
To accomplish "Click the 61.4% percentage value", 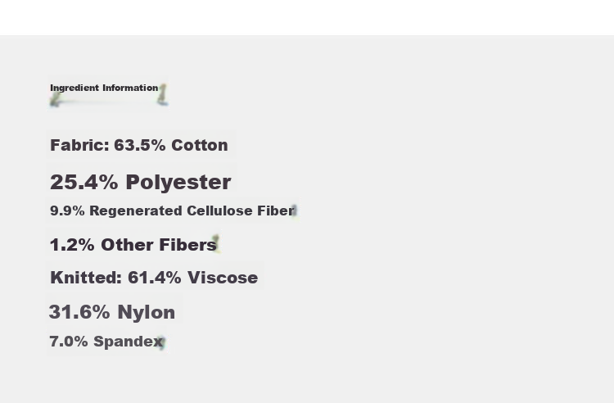I will coord(155,278).
